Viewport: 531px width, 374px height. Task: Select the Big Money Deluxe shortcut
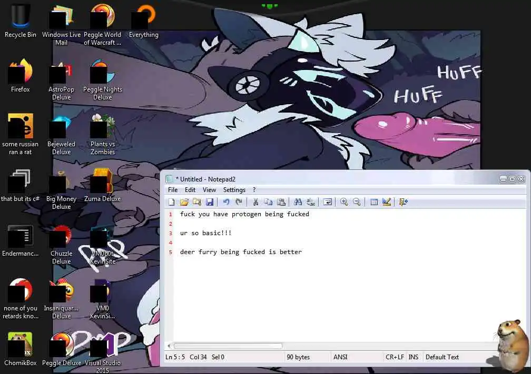tap(61, 189)
